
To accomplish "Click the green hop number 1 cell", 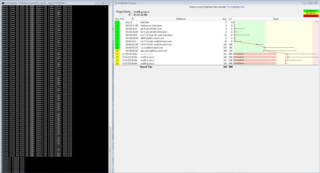I will [117, 22].
